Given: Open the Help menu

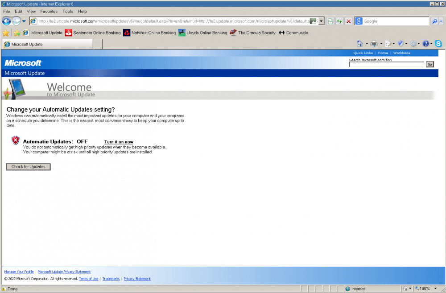Looking at the screenshot, I should (82, 12).
